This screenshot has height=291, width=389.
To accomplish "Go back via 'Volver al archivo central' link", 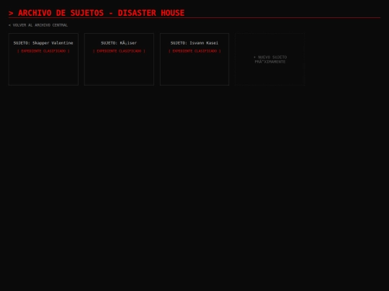I will 38,25.
